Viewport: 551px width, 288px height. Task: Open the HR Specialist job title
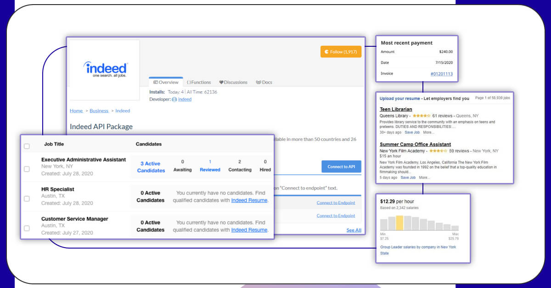58,189
